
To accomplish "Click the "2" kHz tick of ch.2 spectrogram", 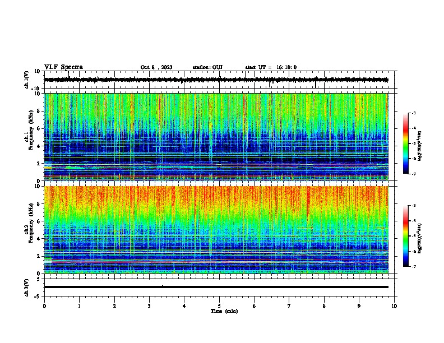I will 39,256.
